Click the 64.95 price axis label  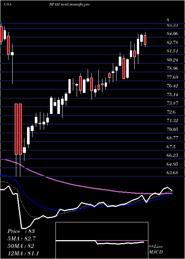172,164
